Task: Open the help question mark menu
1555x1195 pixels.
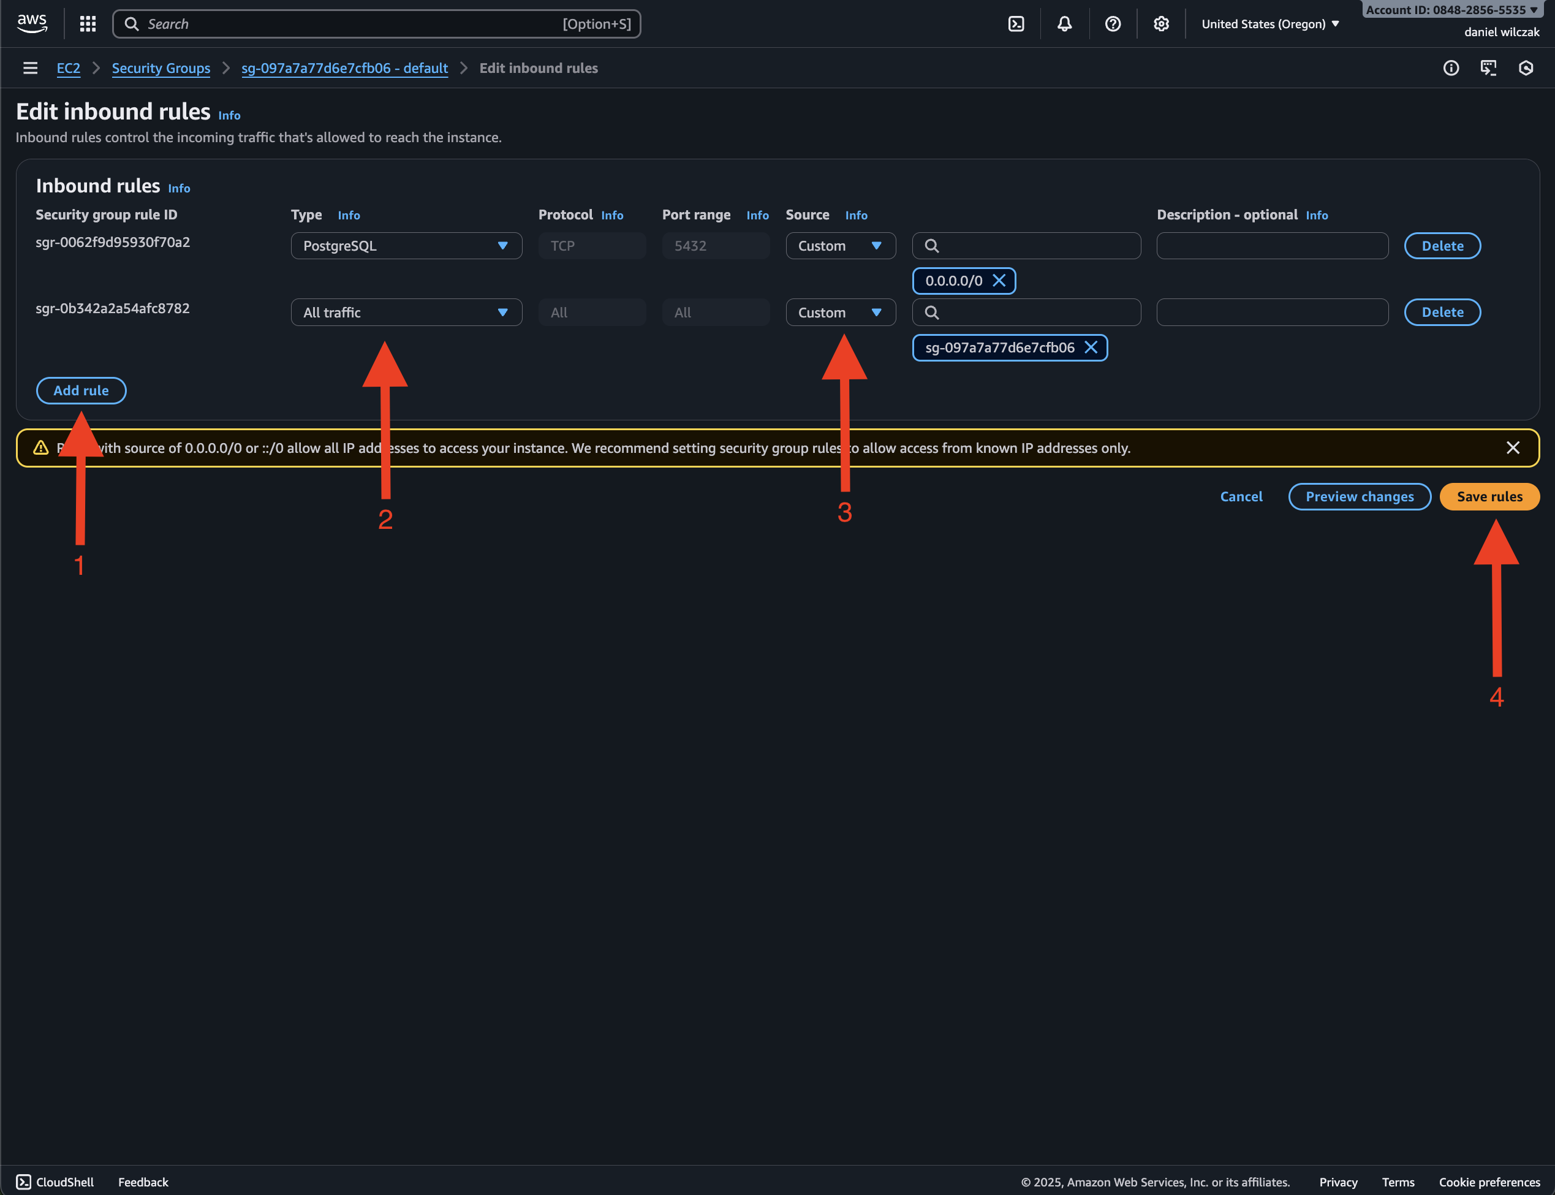Action: 1113,24
